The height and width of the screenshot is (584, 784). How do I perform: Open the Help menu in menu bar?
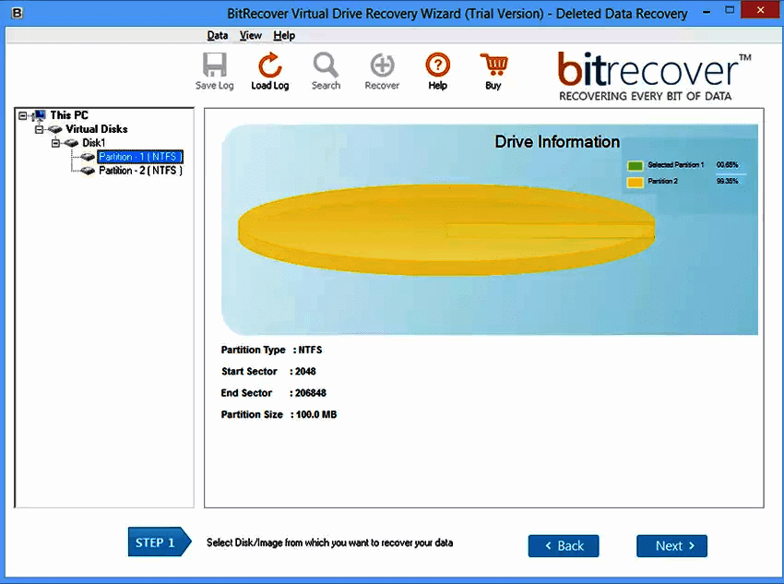(284, 35)
